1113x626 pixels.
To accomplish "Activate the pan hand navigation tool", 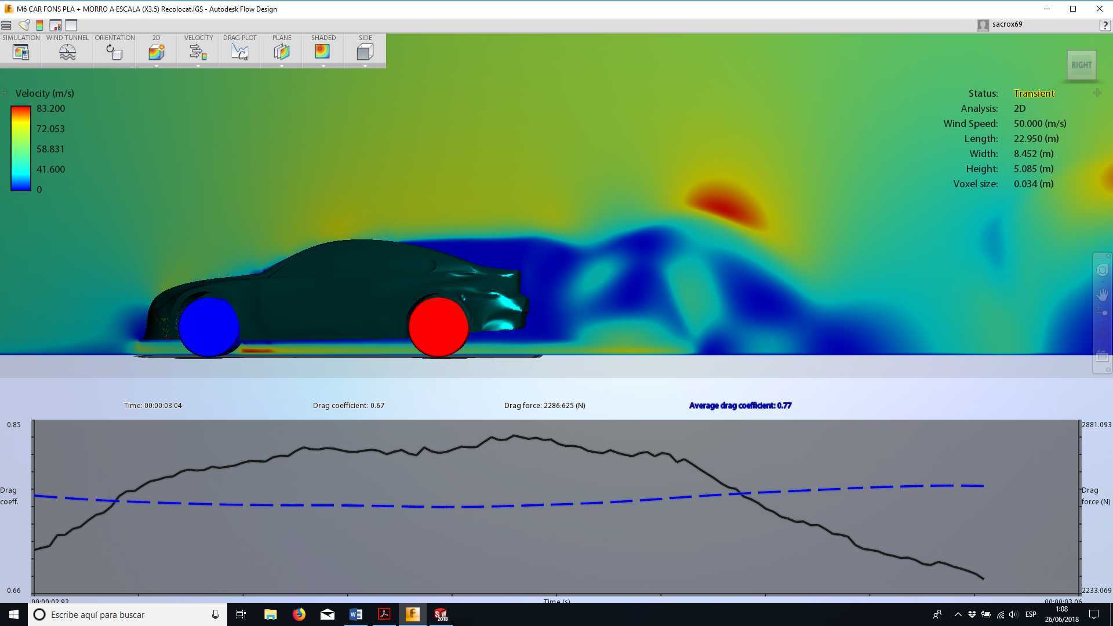I will (1102, 294).
